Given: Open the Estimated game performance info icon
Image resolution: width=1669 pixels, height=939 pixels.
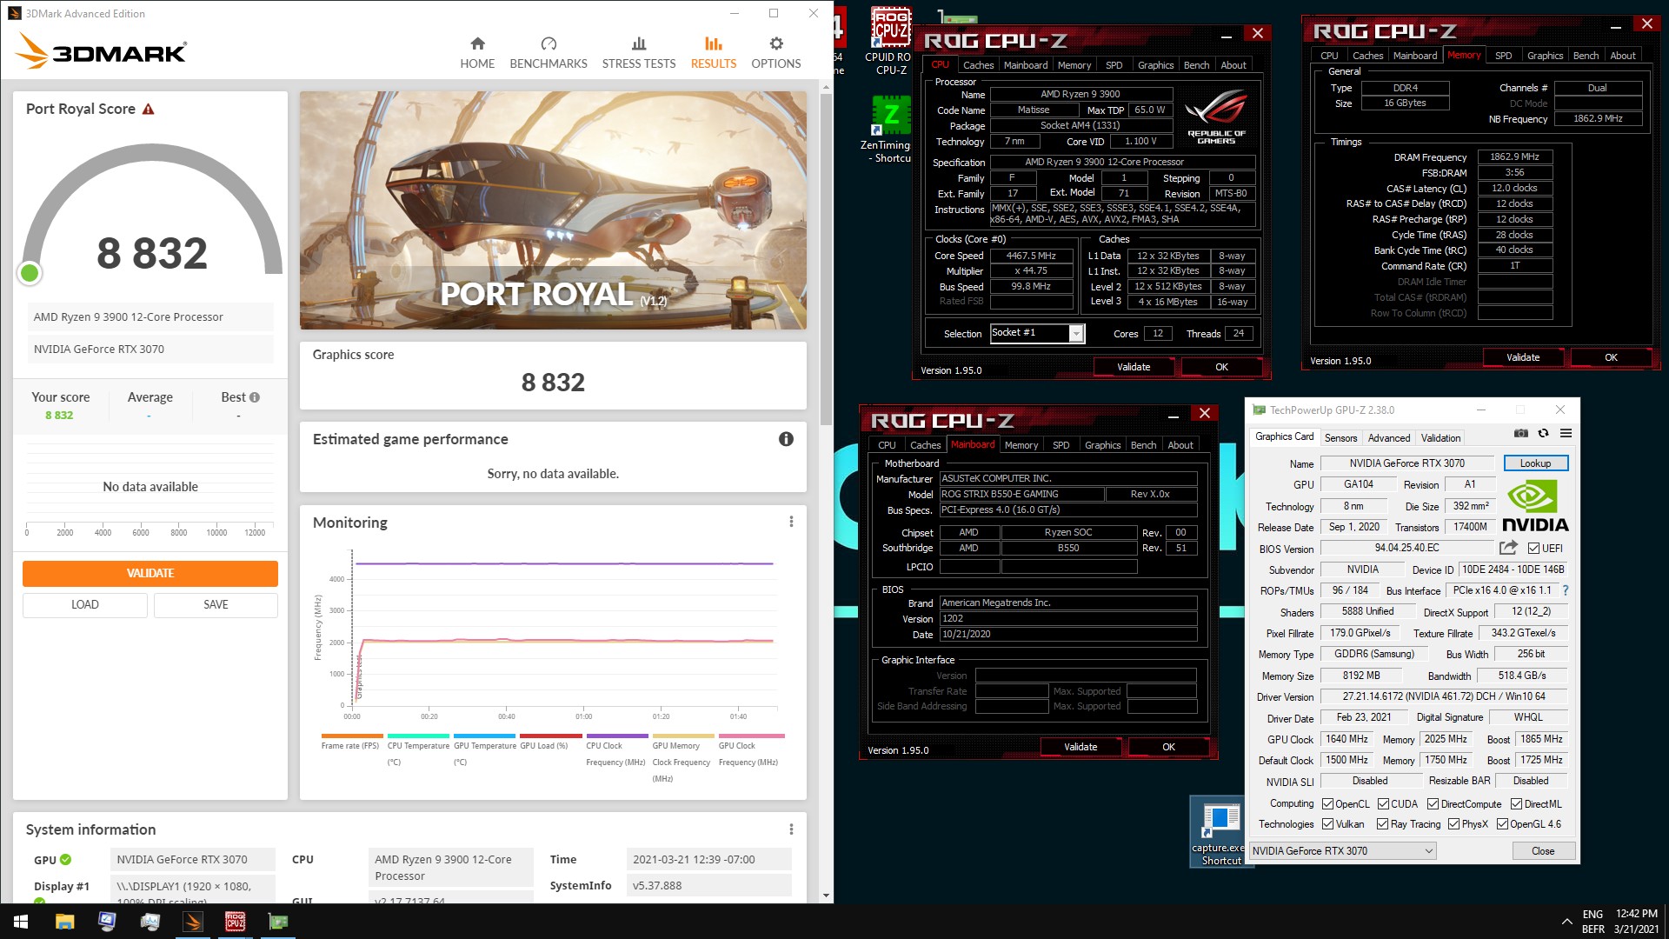Looking at the screenshot, I should coord(786,439).
